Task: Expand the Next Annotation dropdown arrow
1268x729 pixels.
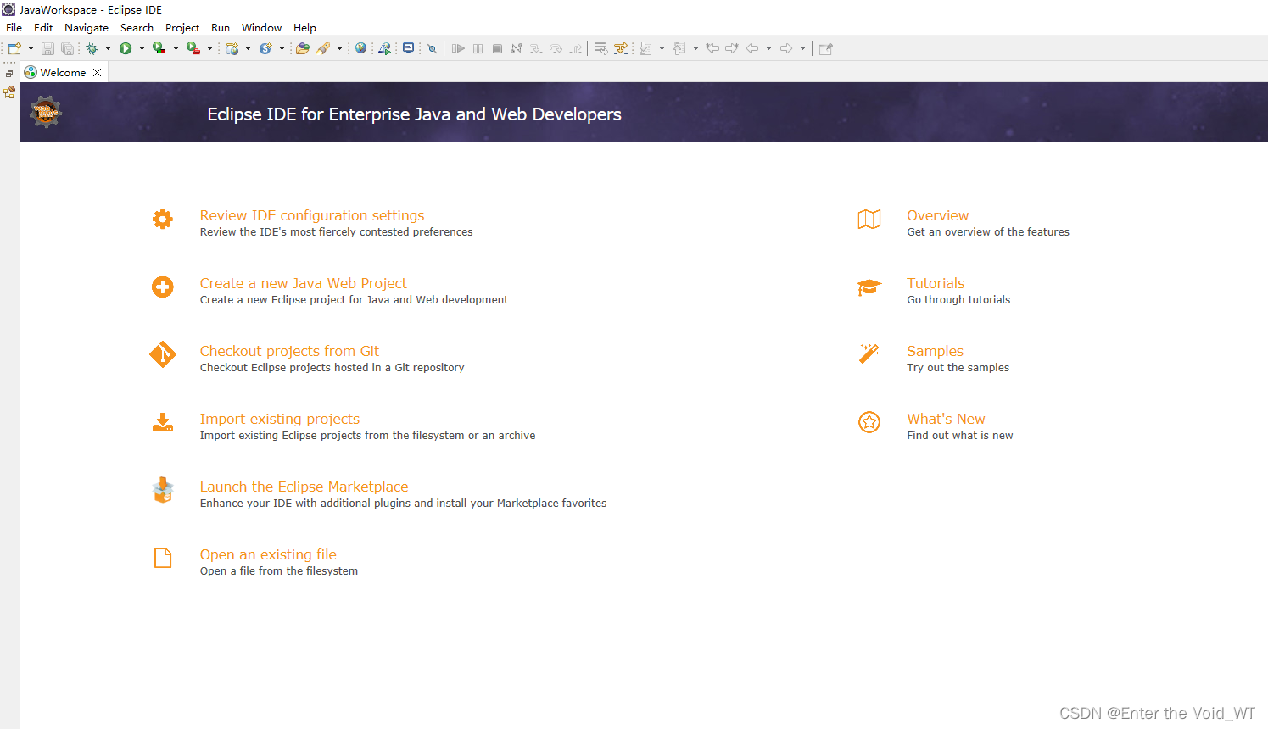Action: (662, 48)
